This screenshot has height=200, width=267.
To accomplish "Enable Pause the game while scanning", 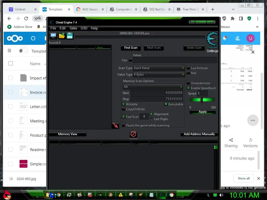I will tap(123, 125).
